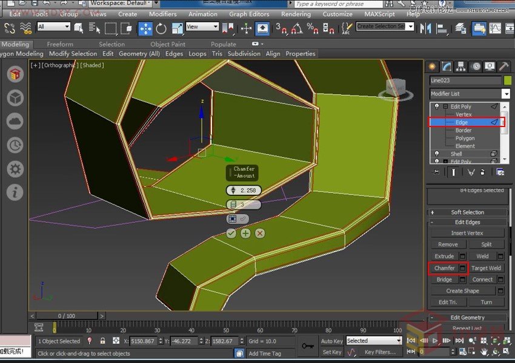Expand the Soft Selection rollout
Viewport: 515px width, 363px height.
pyautogui.click(x=468, y=212)
